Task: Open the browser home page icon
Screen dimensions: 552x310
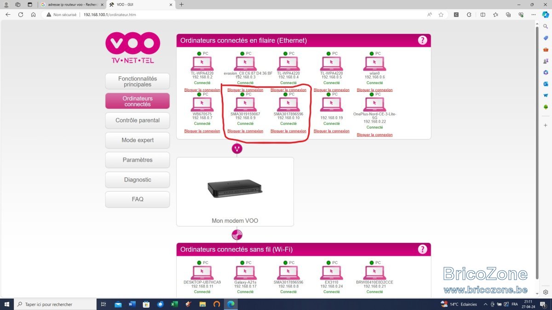Action: pyautogui.click(x=34, y=15)
